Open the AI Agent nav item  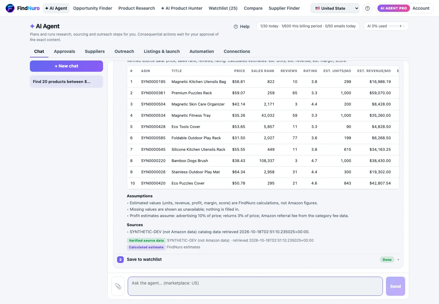[x=56, y=8]
